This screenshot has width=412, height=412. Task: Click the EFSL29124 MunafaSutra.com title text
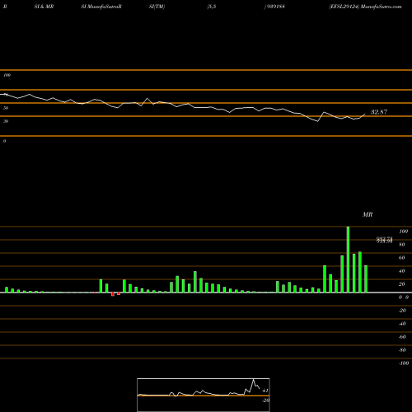pos(365,7)
